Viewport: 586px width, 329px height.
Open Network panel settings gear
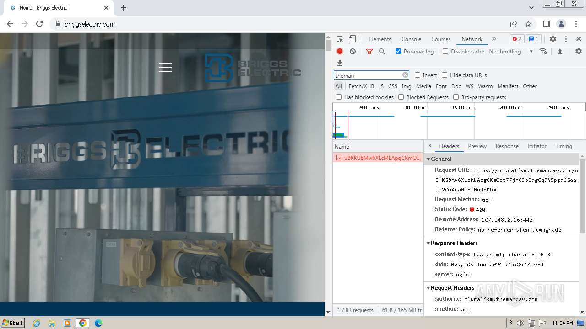(x=579, y=51)
